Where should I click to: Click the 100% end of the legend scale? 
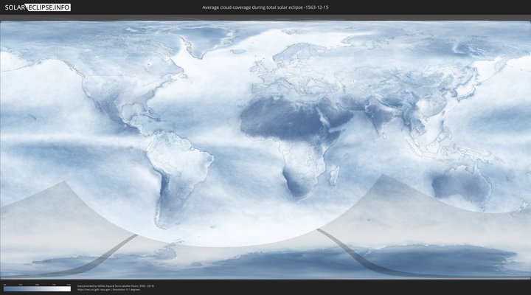(x=69, y=288)
